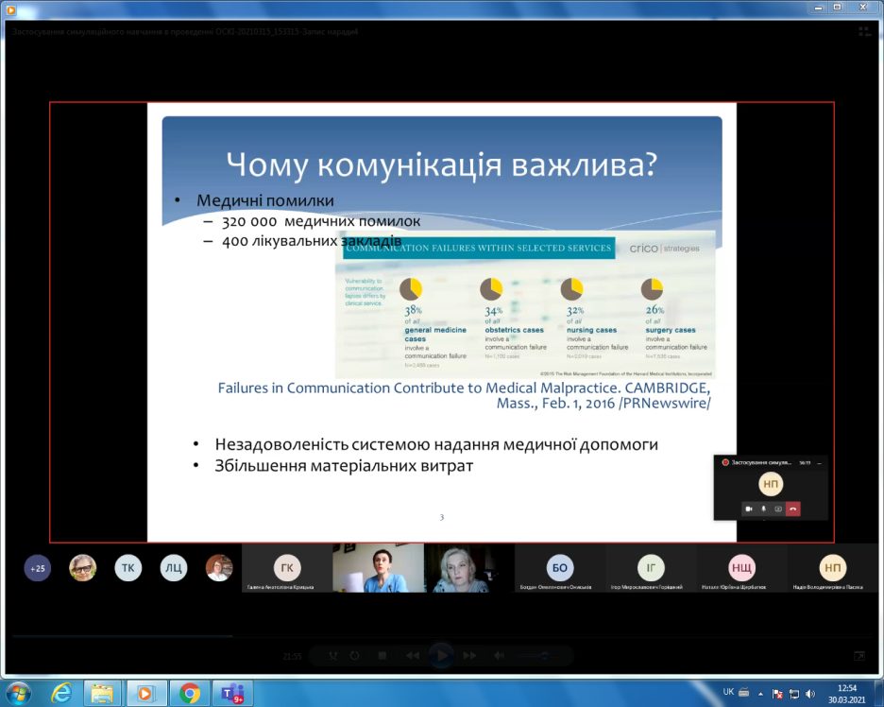Click the previous/rewind button

pos(412,655)
